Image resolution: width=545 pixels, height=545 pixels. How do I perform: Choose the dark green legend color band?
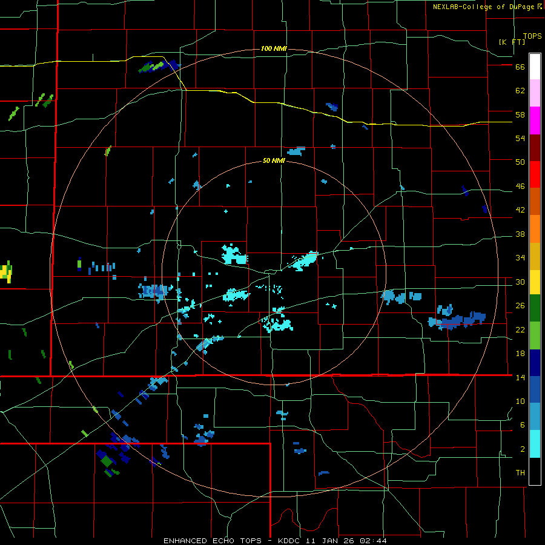(x=535, y=308)
